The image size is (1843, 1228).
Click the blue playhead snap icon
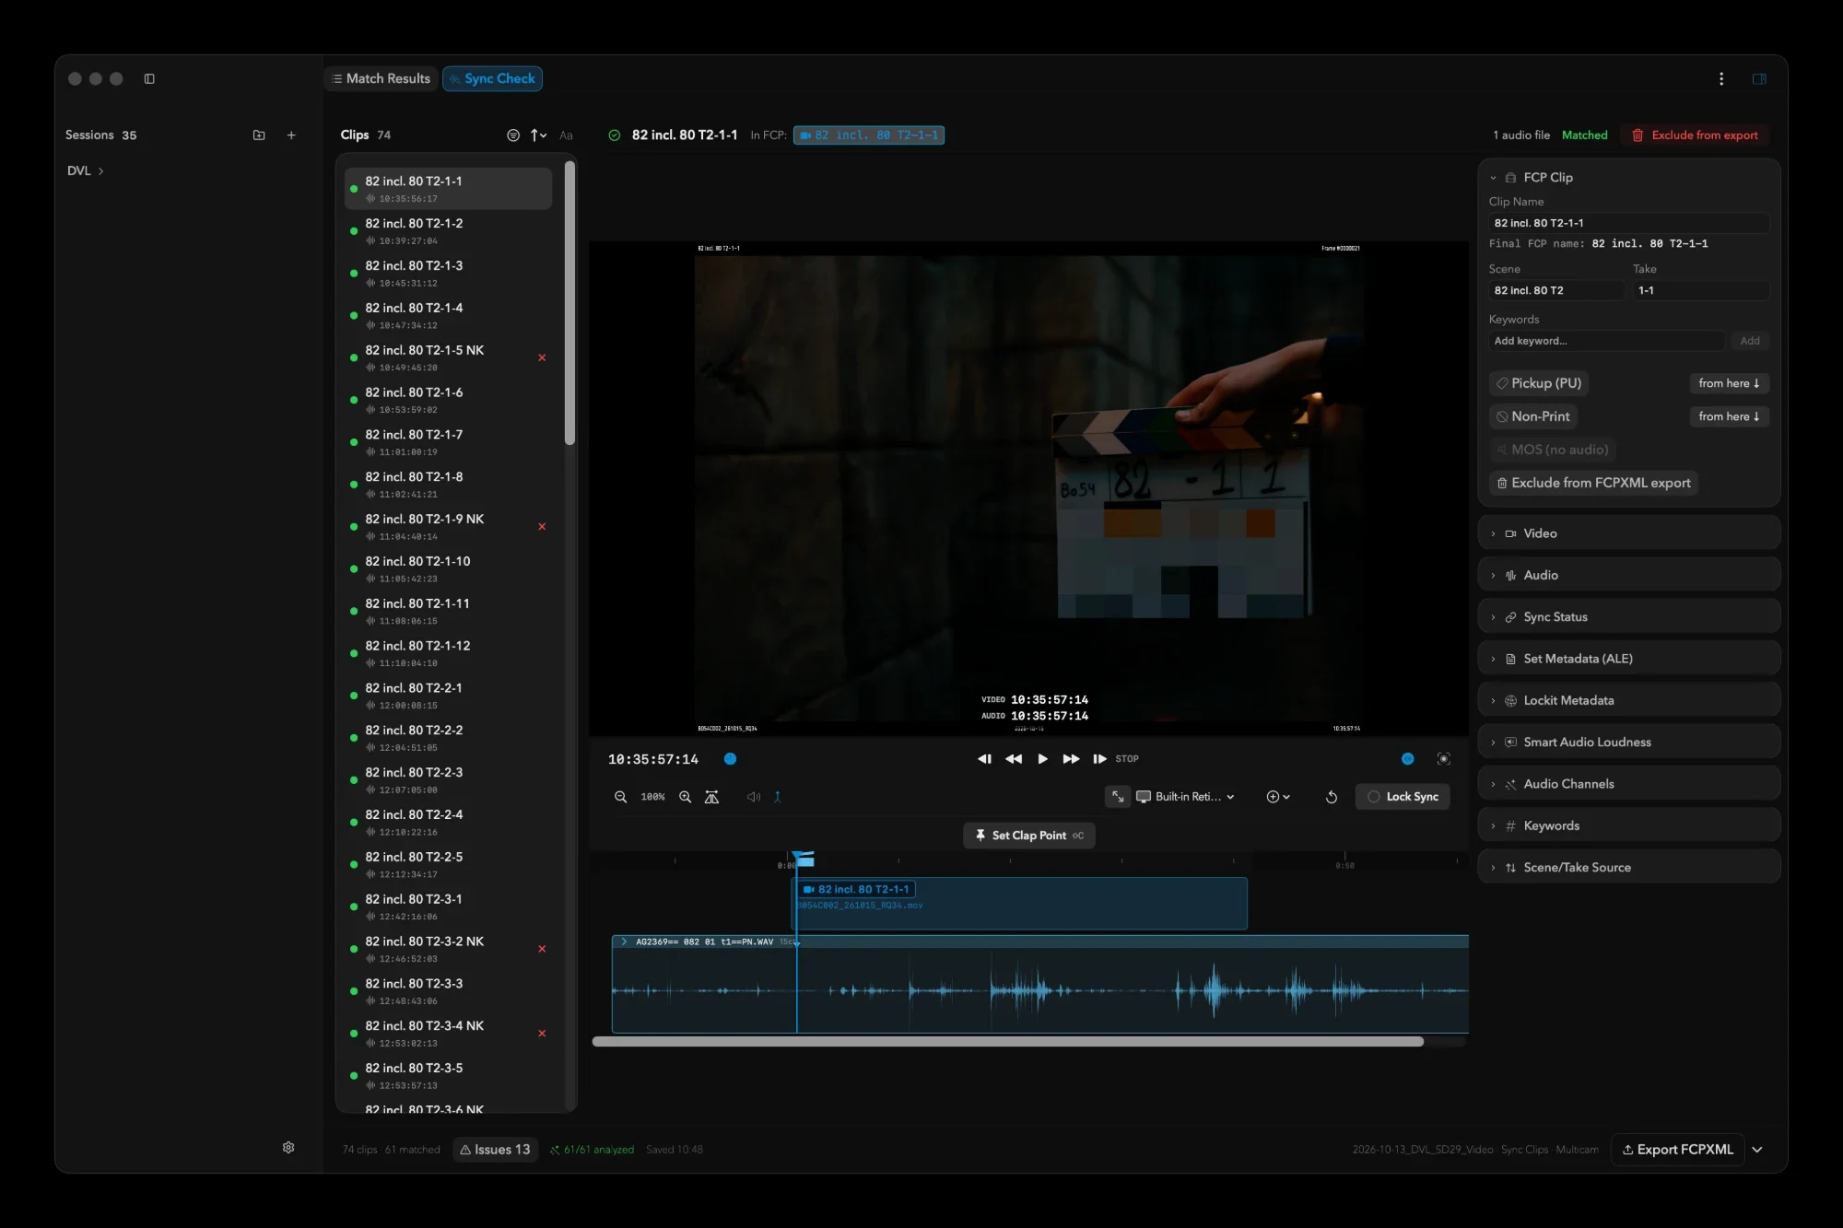pos(778,797)
